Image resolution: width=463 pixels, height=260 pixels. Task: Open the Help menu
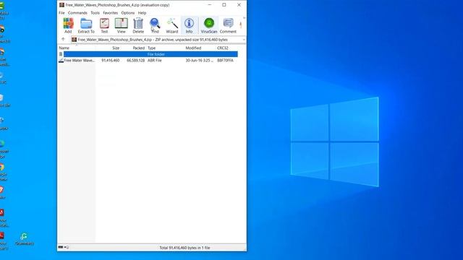click(142, 13)
